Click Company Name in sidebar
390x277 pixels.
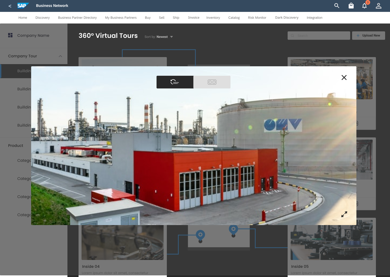tap(33, 35)
